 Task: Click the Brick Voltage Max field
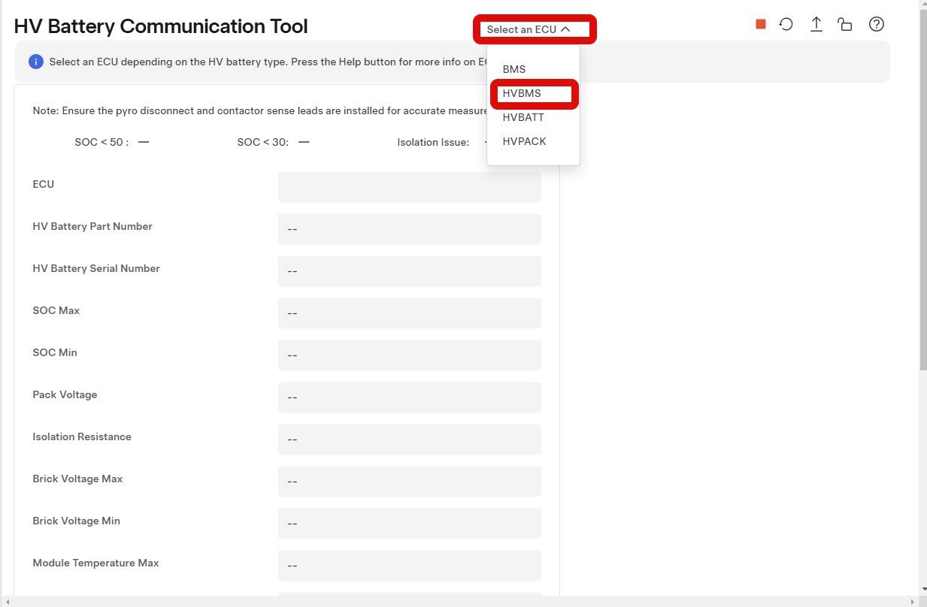point(409,482)
